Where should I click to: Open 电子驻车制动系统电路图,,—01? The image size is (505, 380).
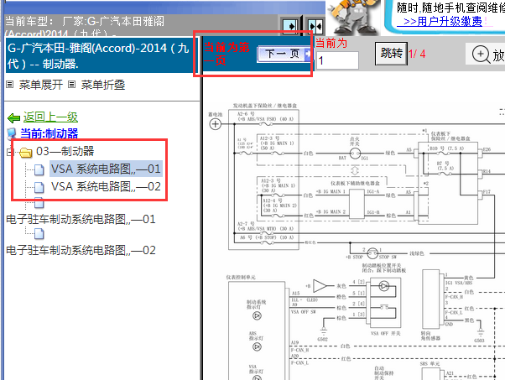click(81, 219)
